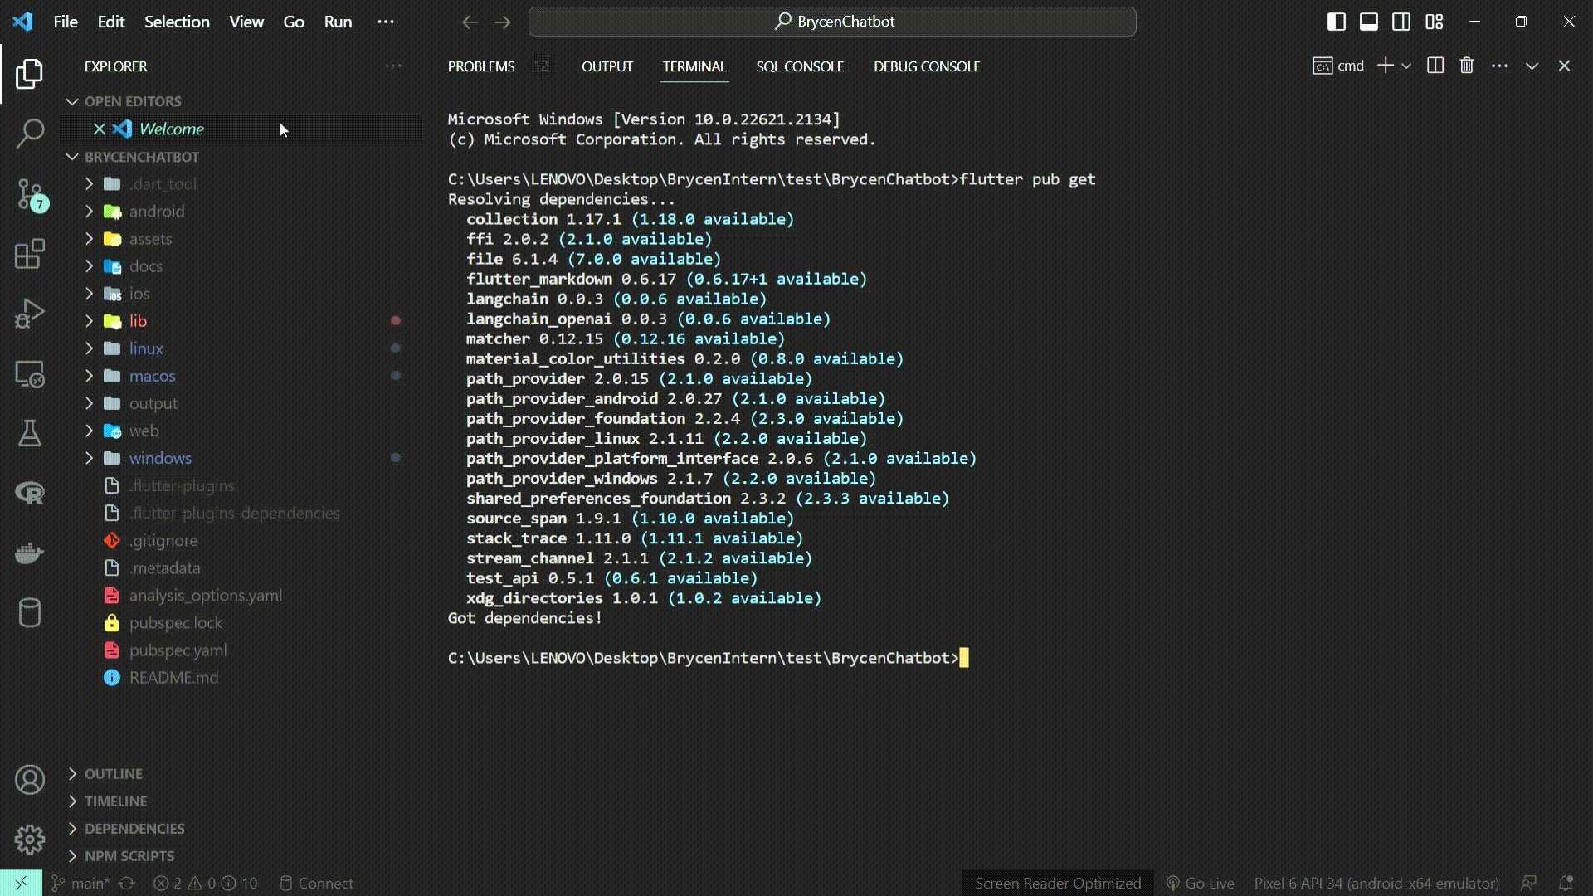
Task: Open the Selection menu
Action: (177, 22)
